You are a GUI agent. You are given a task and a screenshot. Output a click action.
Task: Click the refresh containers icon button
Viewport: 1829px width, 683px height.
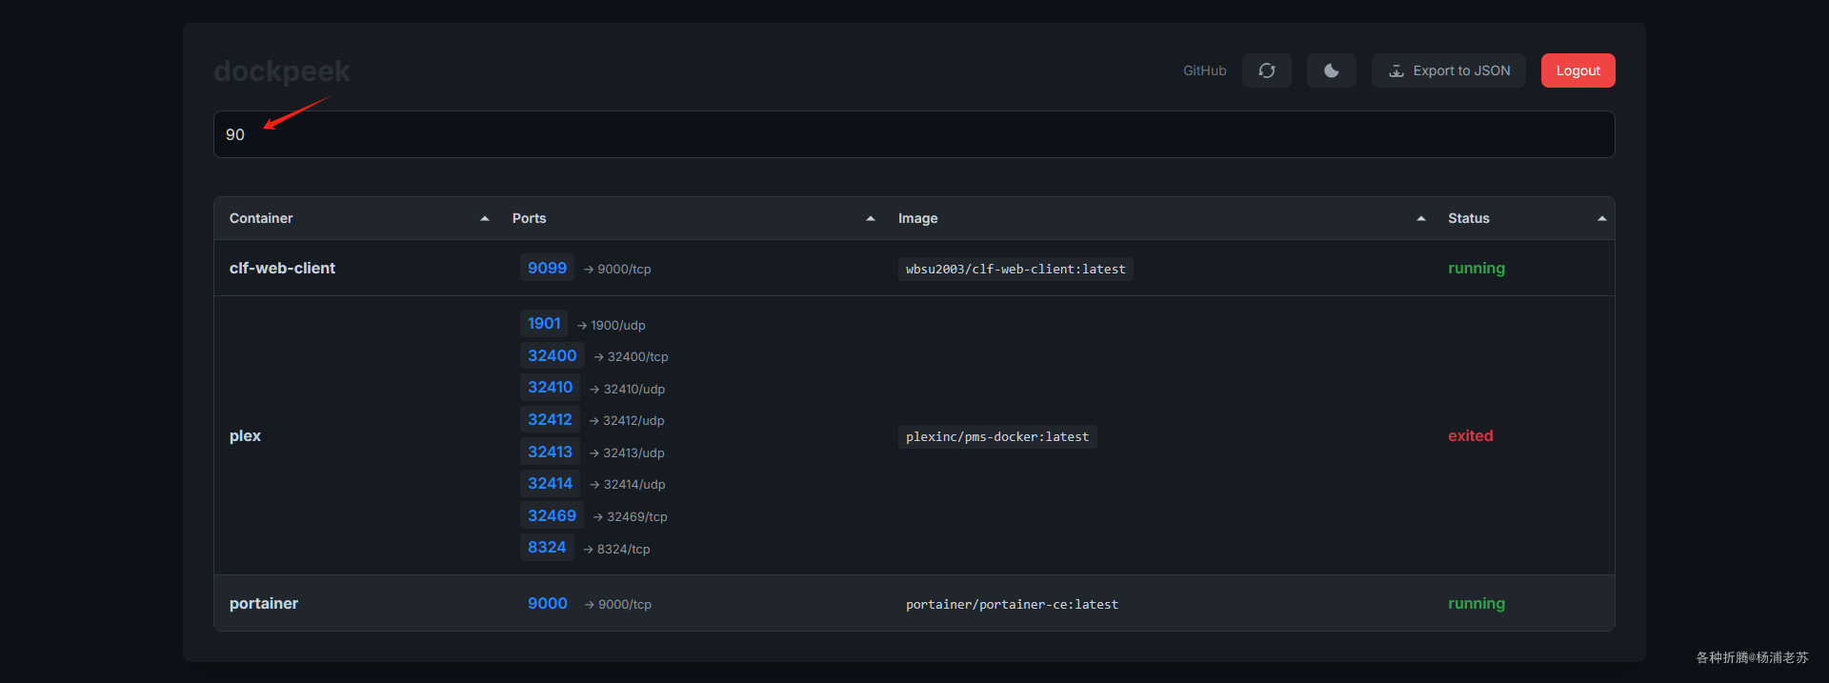1266,70
